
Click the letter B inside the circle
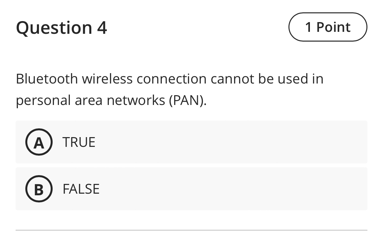pos(39,189)
